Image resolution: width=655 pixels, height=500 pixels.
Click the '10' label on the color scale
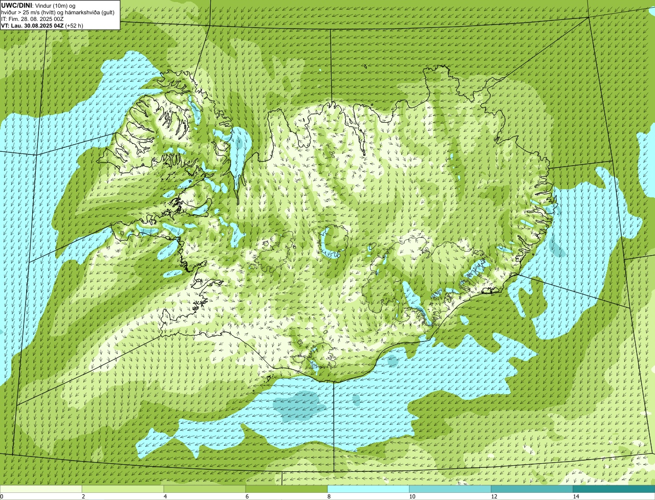tap(412, 496)
